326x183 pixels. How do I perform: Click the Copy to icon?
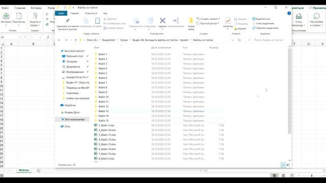tap(150, 23)
